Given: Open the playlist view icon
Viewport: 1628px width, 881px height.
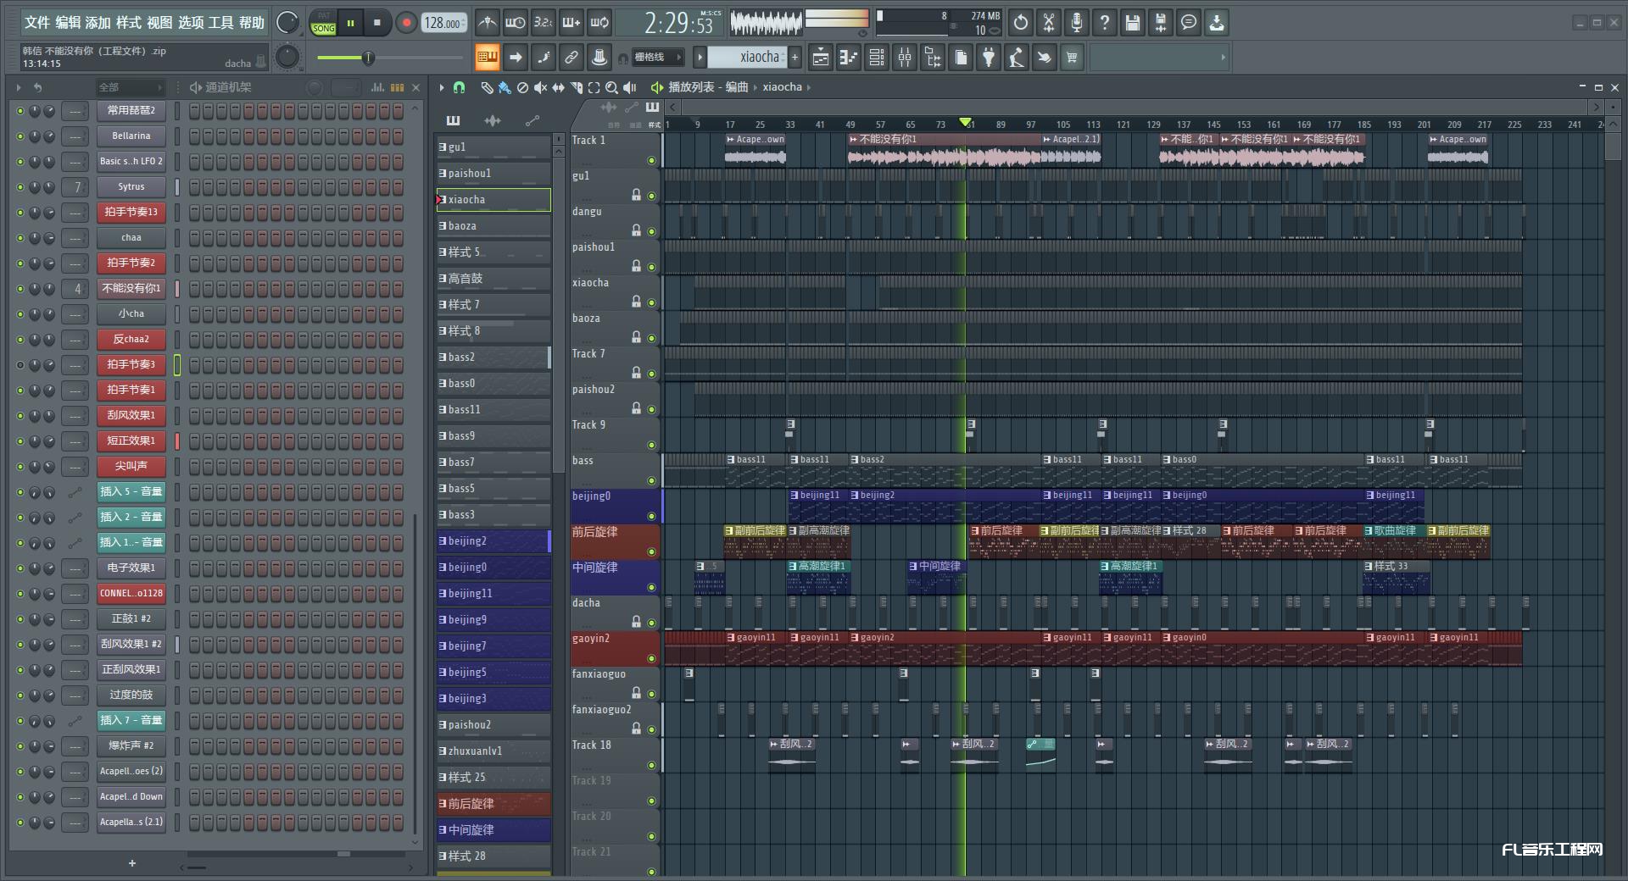Looking at the screenshot, I should click(821, 58).
